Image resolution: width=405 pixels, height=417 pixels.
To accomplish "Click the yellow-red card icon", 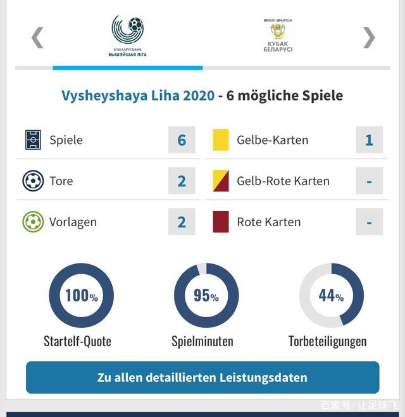I will click(x=221, y=181).
